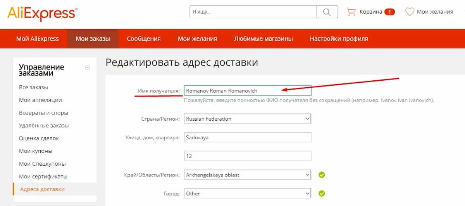This screenshot has height=206, width=465.
Task: Open the Страна/Регион dropdown
Action: [x=247, y=119]
